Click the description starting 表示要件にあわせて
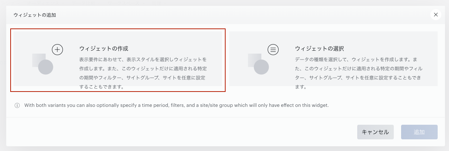 point(143,73)
